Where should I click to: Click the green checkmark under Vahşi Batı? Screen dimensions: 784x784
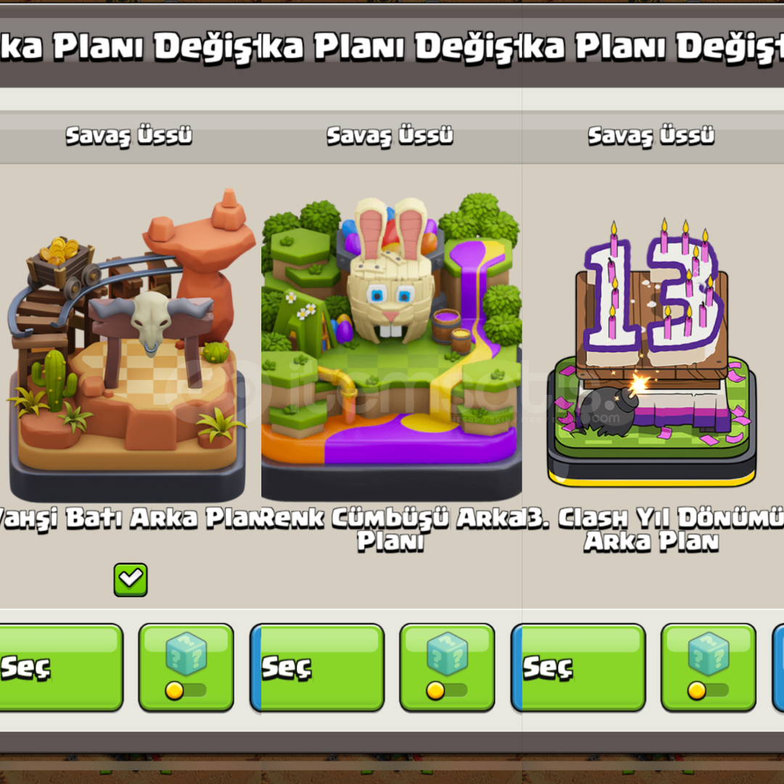pyautogui.click(x=131, y=579)
